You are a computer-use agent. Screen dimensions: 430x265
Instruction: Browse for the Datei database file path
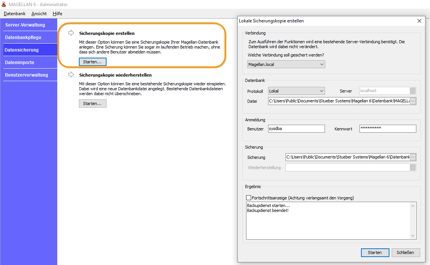point(413,101)
